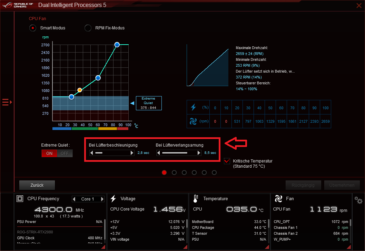Click the PSU Power N/A row

60,222
